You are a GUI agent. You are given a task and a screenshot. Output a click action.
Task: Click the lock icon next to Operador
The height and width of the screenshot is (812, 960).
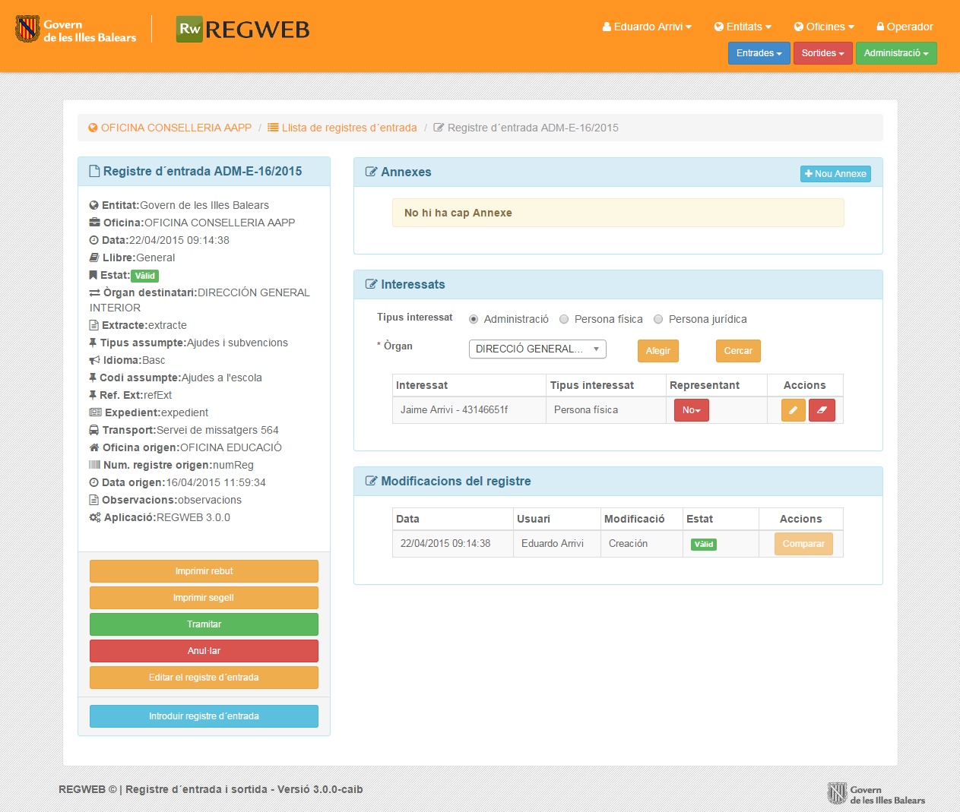880,27
